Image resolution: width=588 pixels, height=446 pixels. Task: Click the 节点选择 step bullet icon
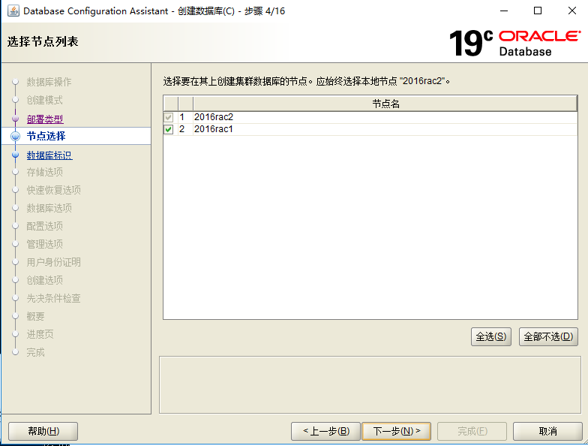[x=15, y=136]
